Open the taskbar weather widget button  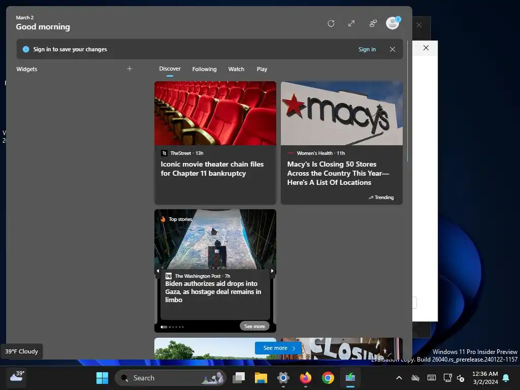point(17,377)
